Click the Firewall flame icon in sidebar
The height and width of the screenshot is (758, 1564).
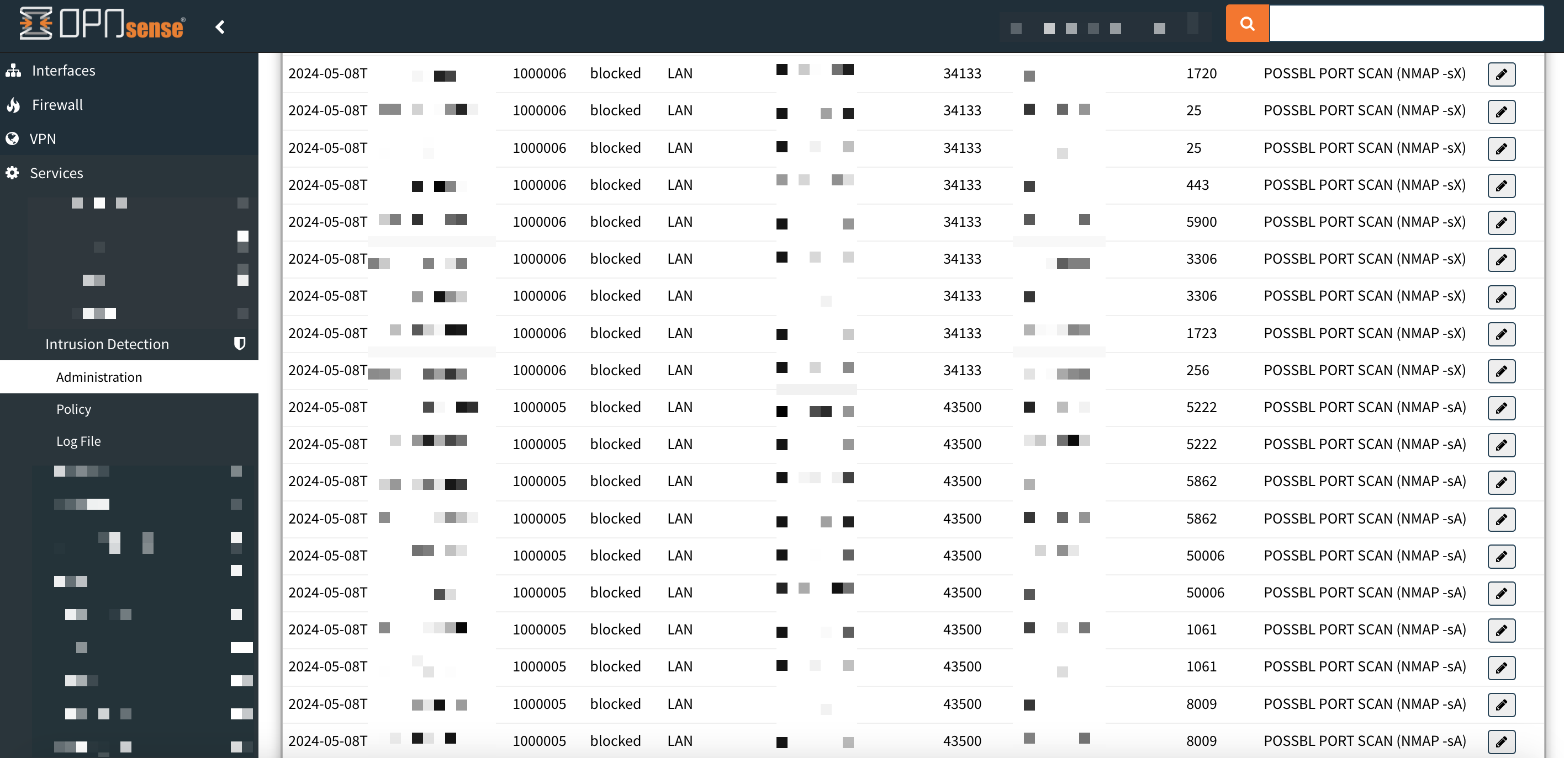tap(13, 105)
